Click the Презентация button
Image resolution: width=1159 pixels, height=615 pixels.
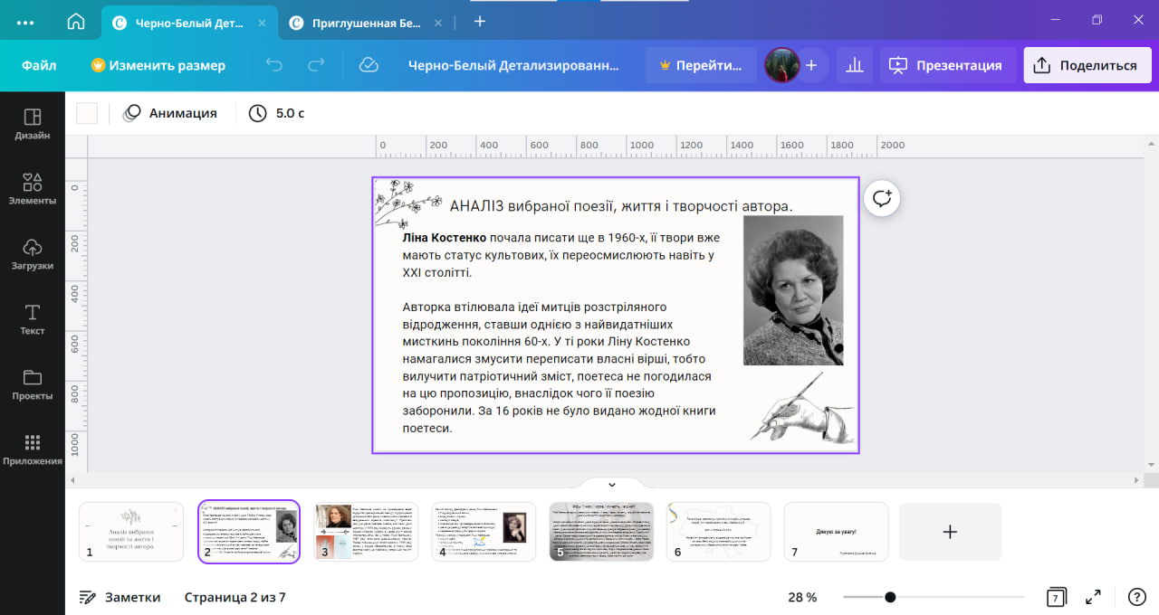pos(948,65)
